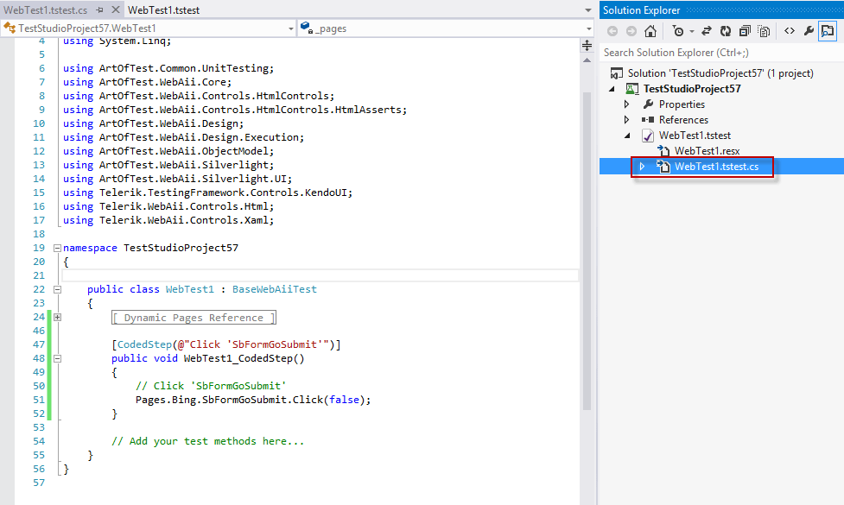Refresh the Solution Explorer
This screenshot has height=505, width=844.
pyautogui.click(x=727, y=32)
